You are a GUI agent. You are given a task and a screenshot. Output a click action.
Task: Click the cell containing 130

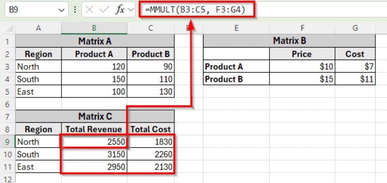151,92
